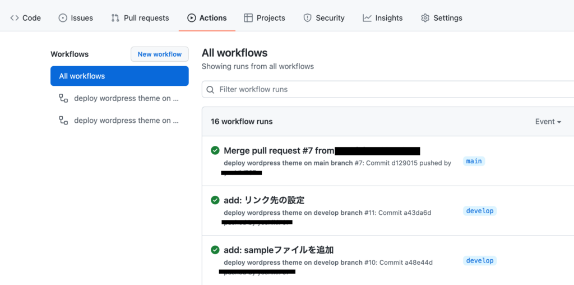Click the main branch label
The height and width of the screenshot is (285, 574).
[474, 162]
